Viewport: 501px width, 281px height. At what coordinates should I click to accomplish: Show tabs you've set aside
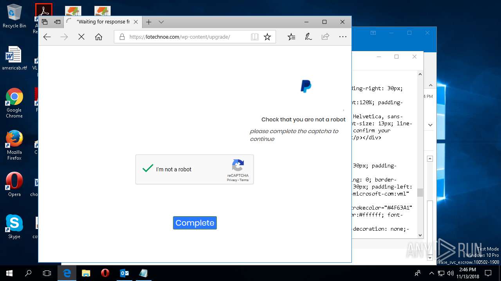click(x=45, y=22)
